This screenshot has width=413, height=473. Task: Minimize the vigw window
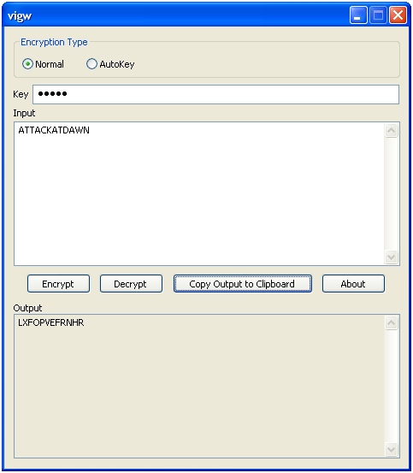(x=358, y=15)
